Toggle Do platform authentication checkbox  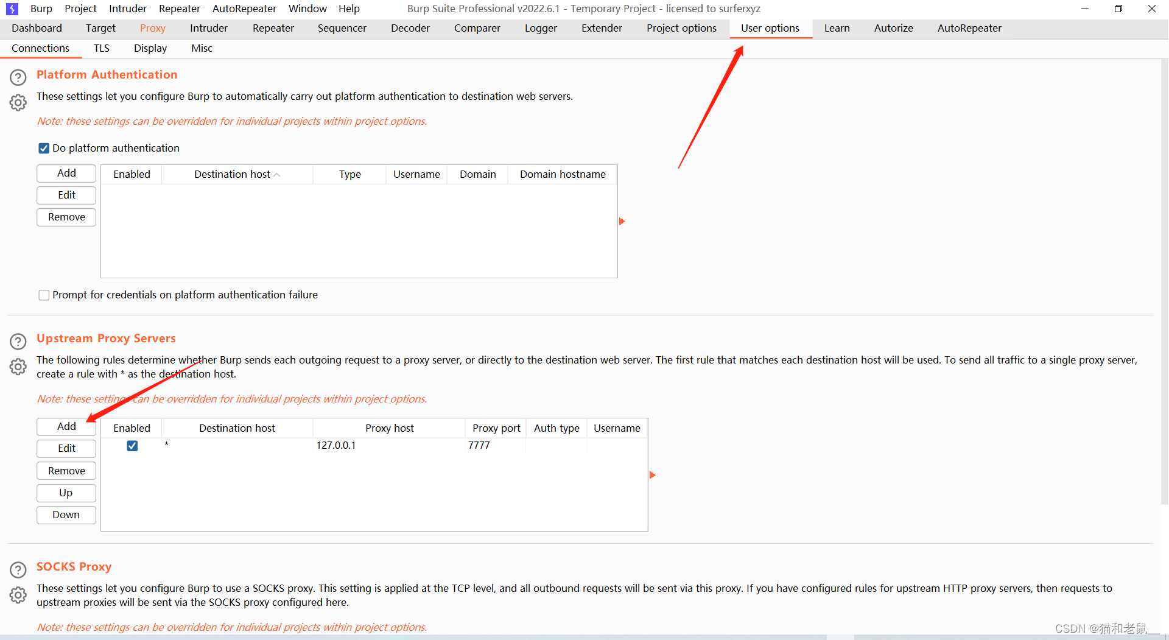[44, 148]
